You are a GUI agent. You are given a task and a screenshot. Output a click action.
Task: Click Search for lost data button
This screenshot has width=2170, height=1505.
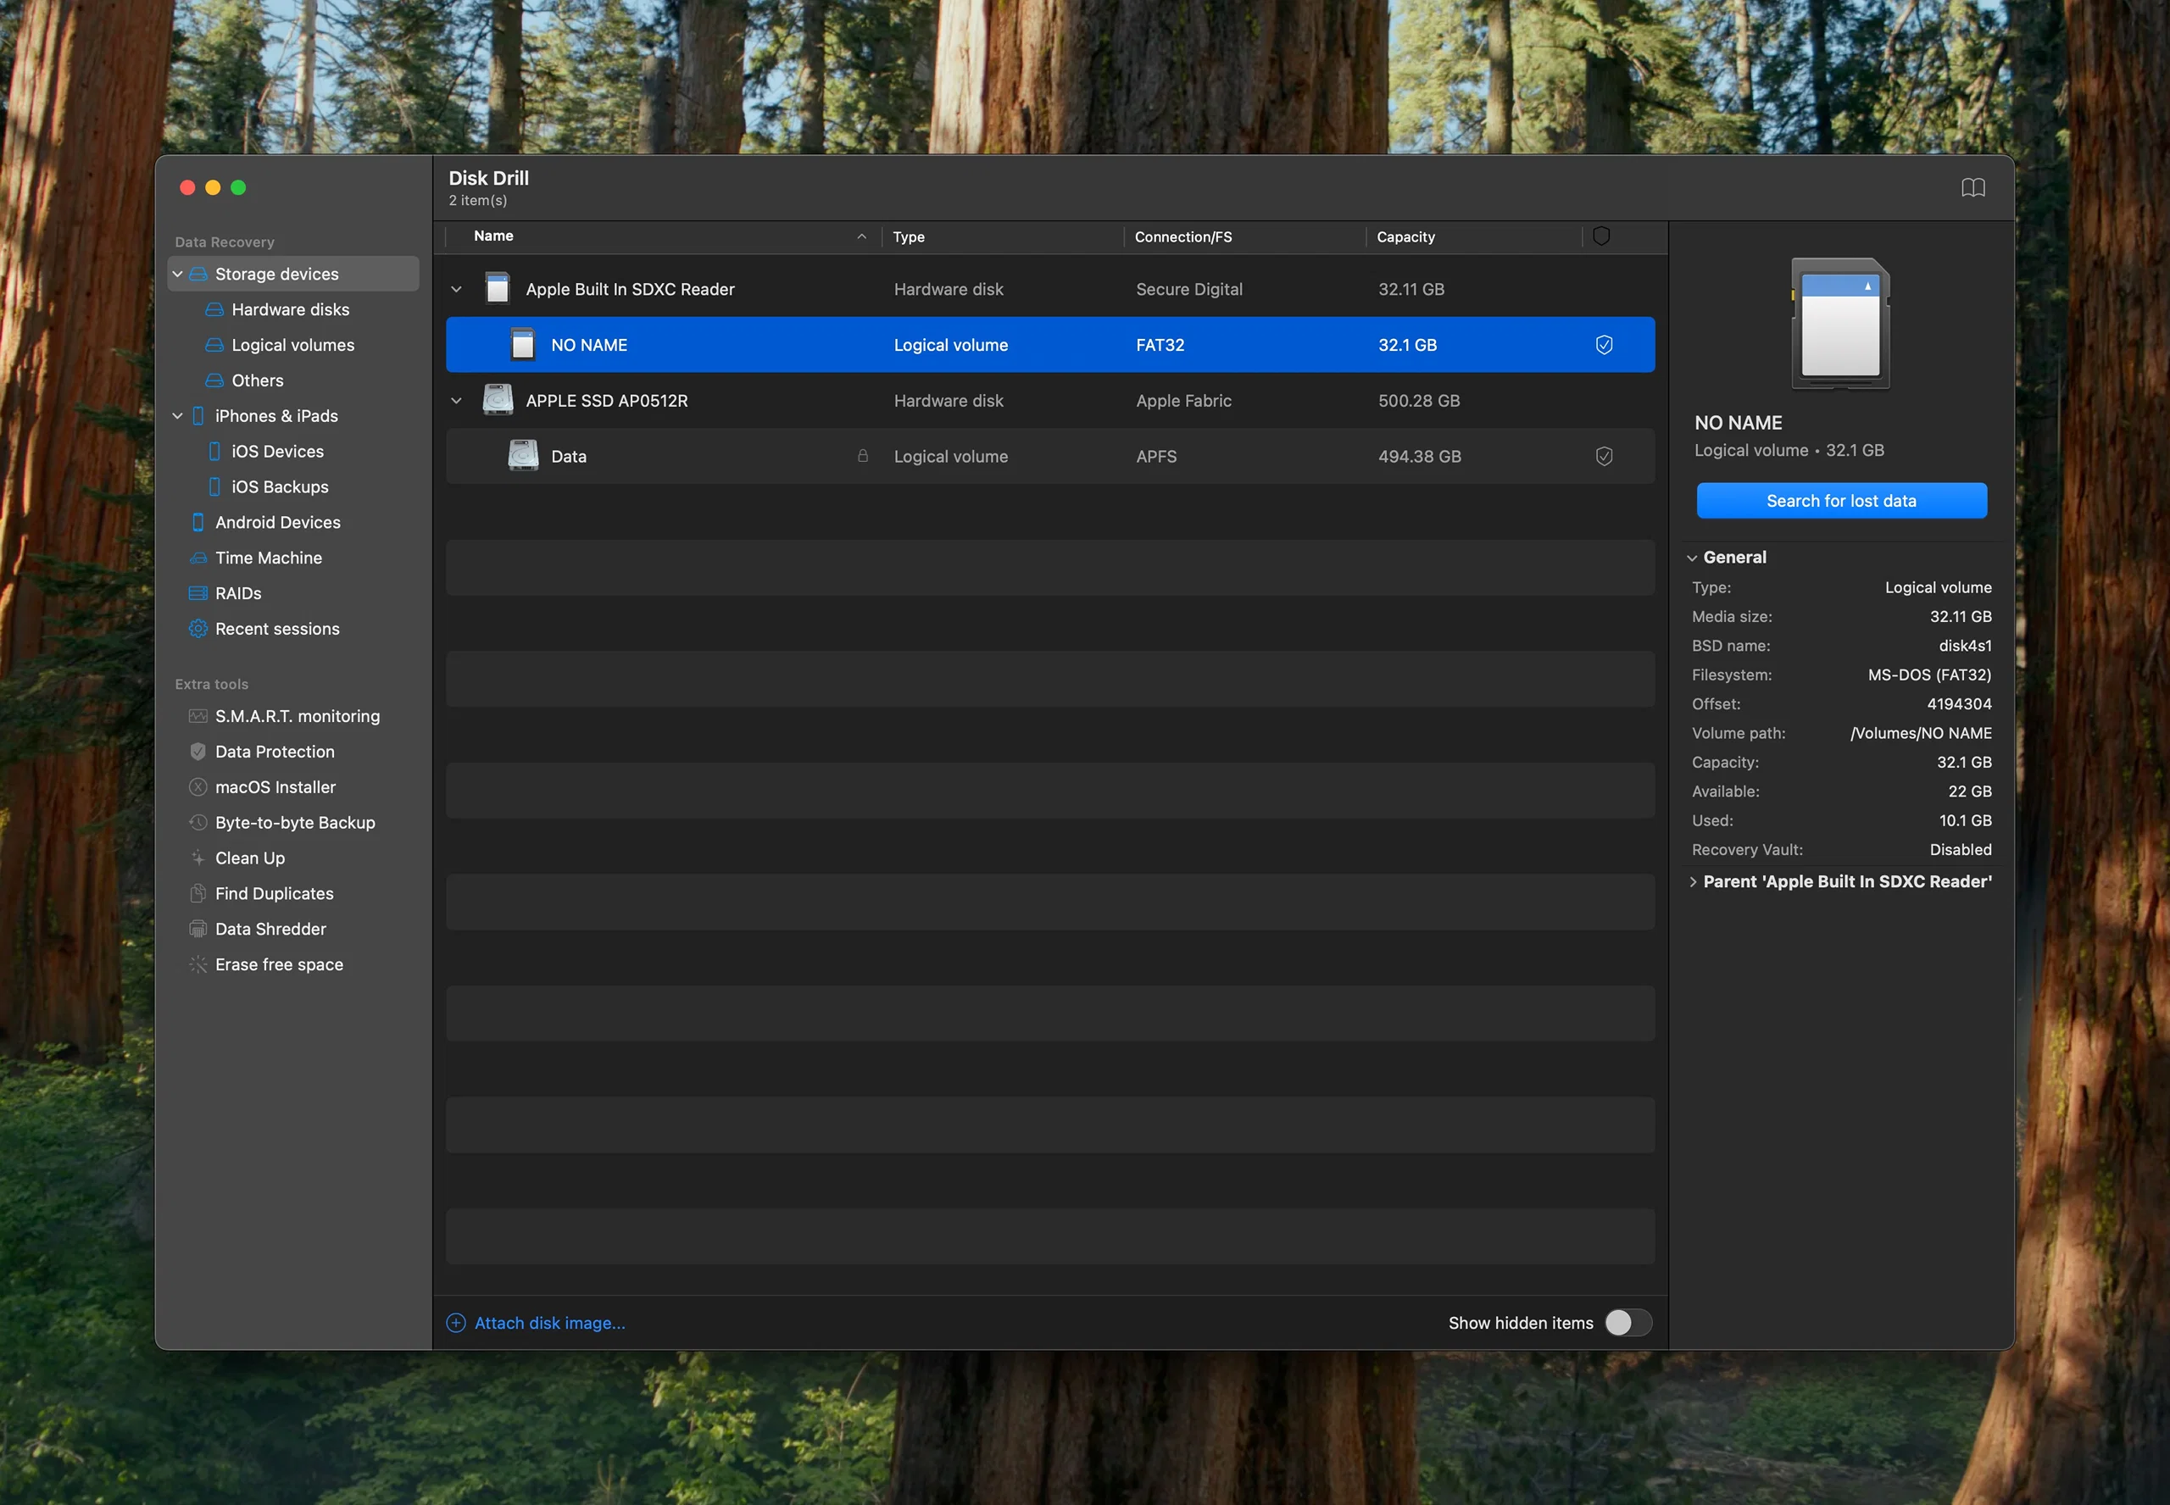coord(1840,501)
